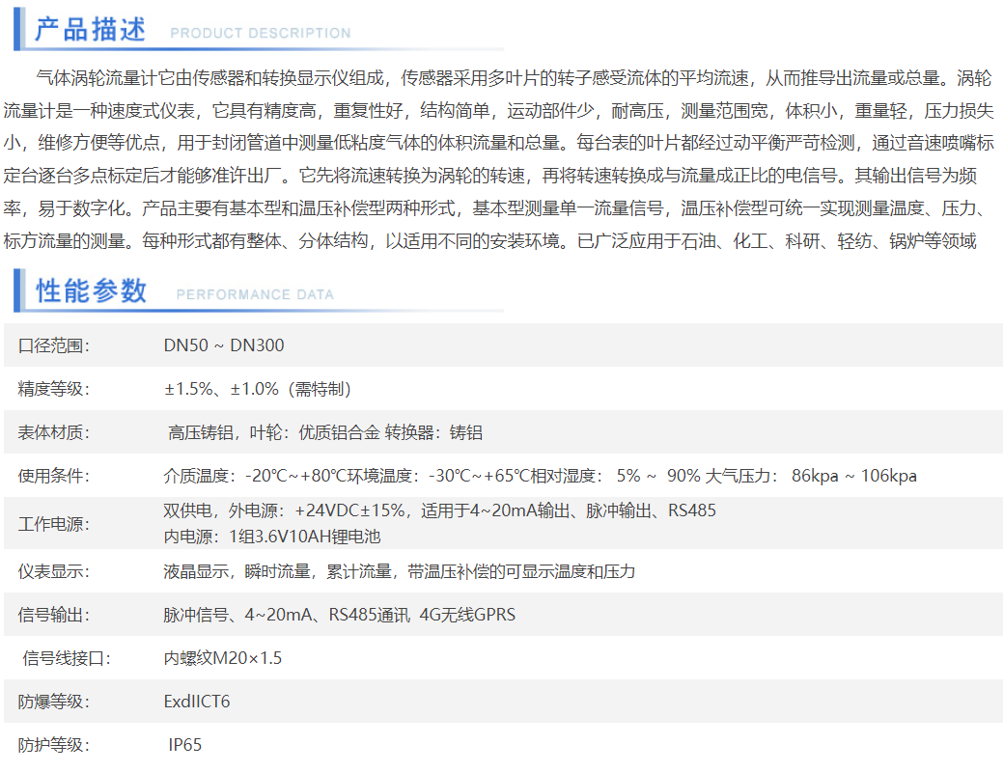Select the 表体材质 row label
Image resolution: width=1004 pixels, height=772 pixels.
(x=54, y=432)
